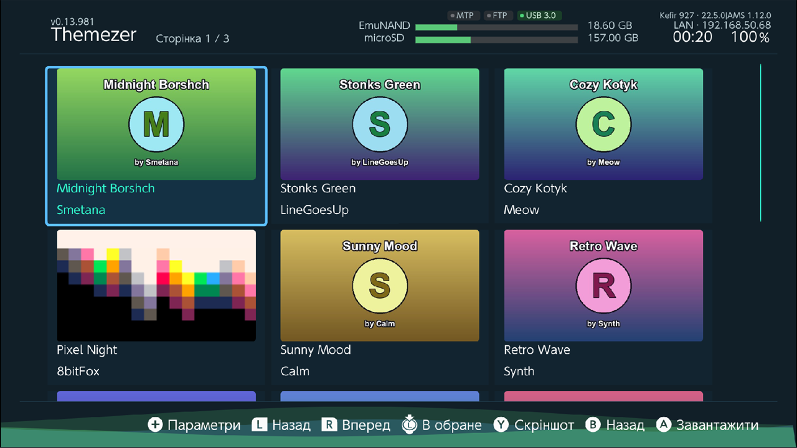This screenshot has height=448, width=797.
Task: Click the microSD storage usage bar
Action: pyautogui.click(x=496, y=40)
